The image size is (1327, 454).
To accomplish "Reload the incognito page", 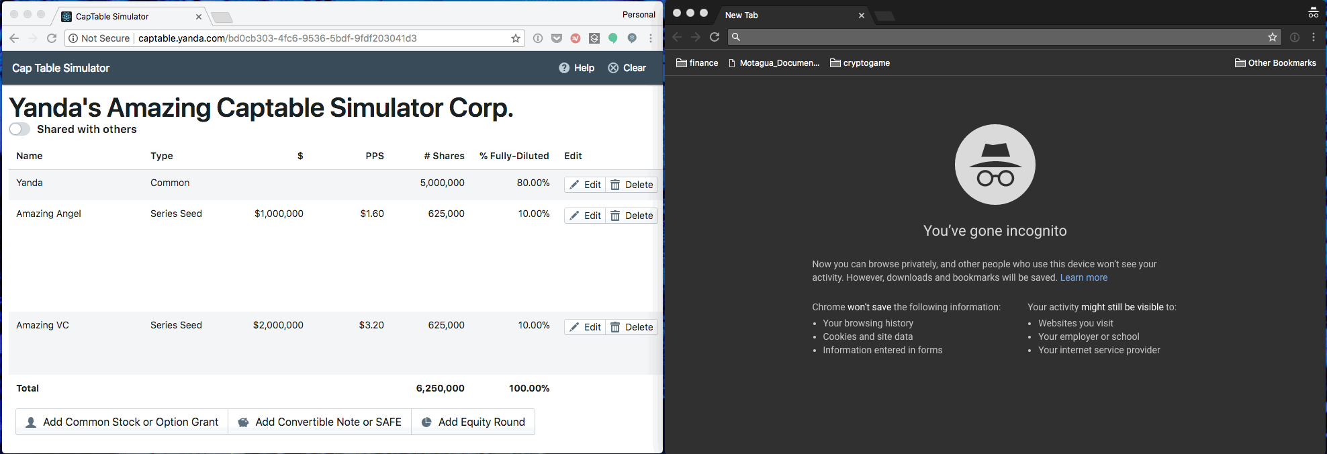I will 715,37.
